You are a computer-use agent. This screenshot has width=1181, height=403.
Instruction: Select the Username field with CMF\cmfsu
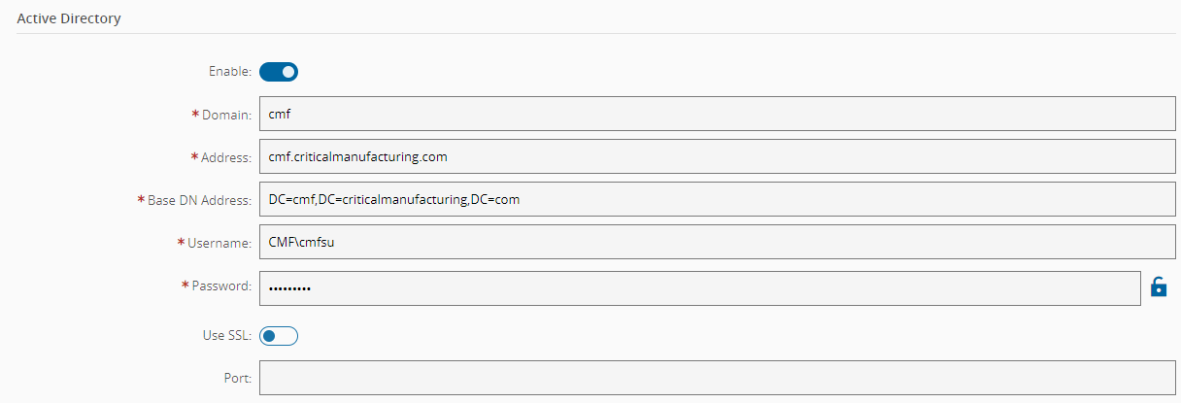(718, 243)
